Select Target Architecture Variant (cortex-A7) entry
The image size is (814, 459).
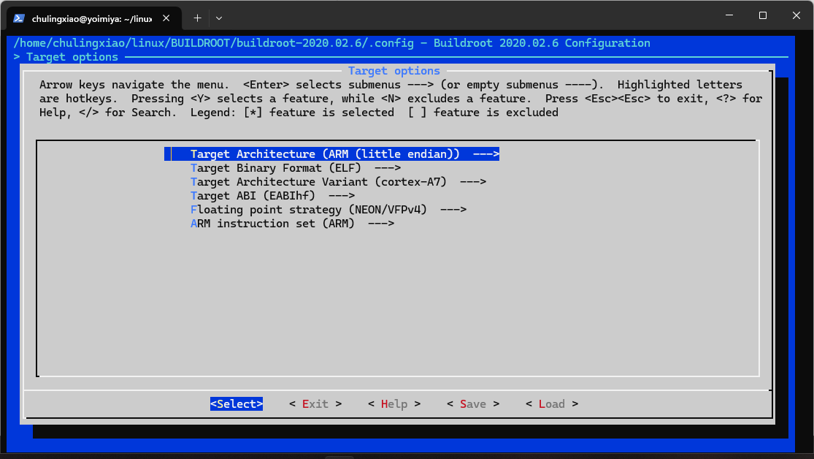tap(338, 182)
